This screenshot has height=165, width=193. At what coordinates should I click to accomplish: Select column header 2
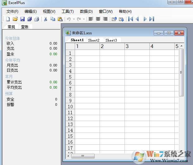[112, 46]
